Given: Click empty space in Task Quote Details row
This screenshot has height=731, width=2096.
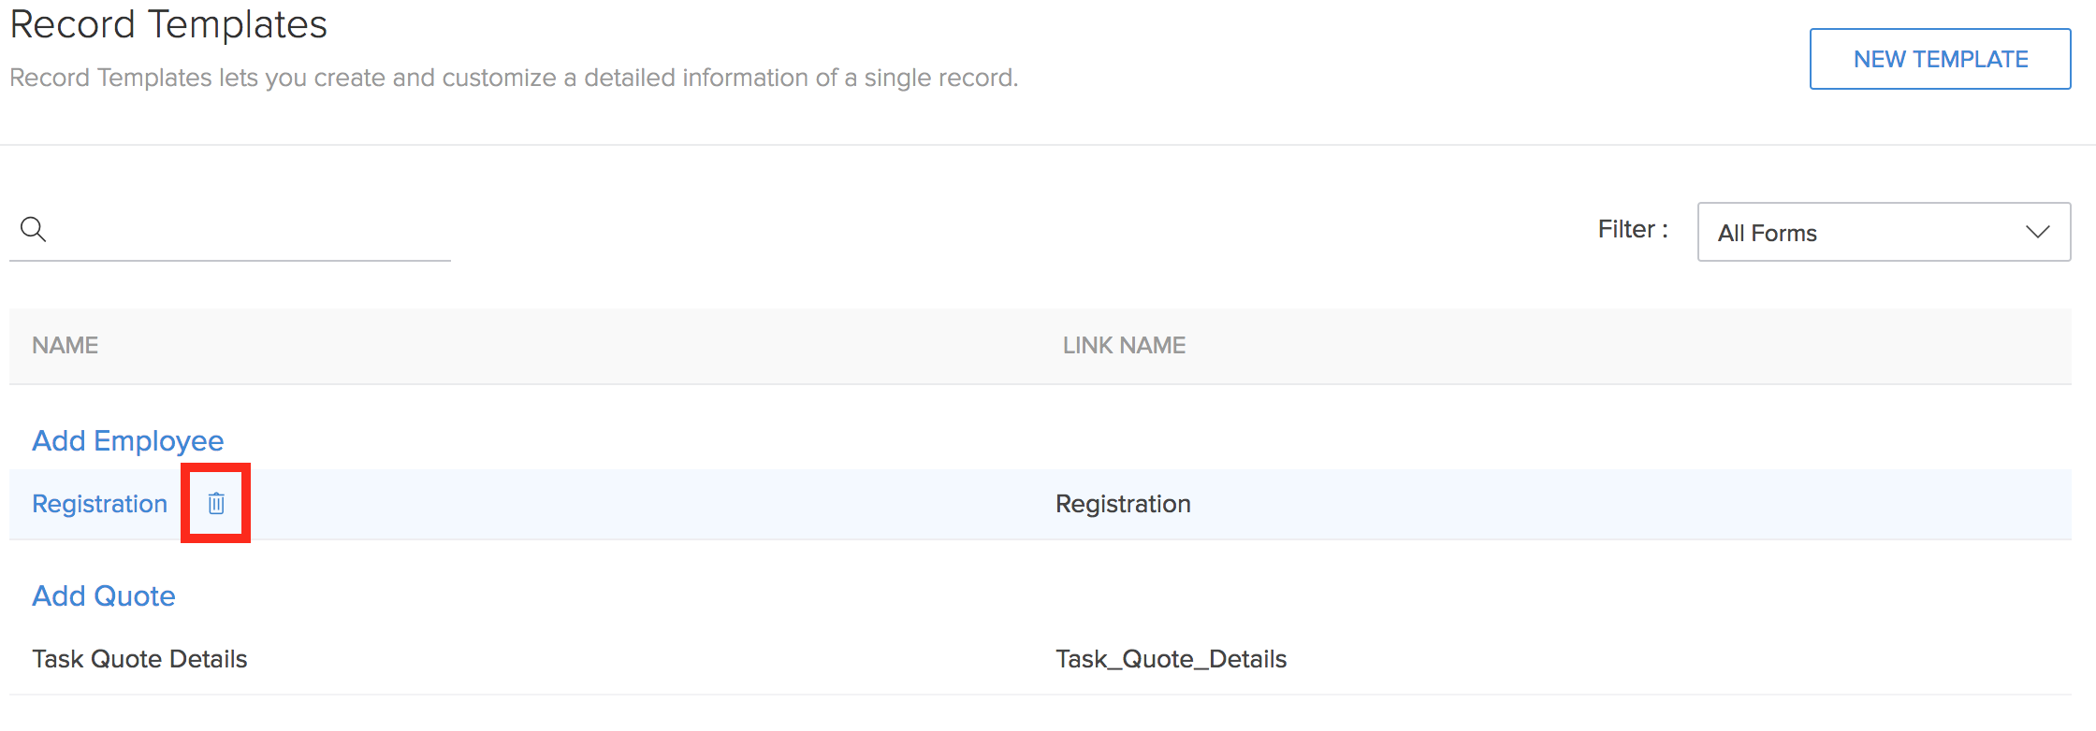Looking at the screenshot, I should 655,659.
